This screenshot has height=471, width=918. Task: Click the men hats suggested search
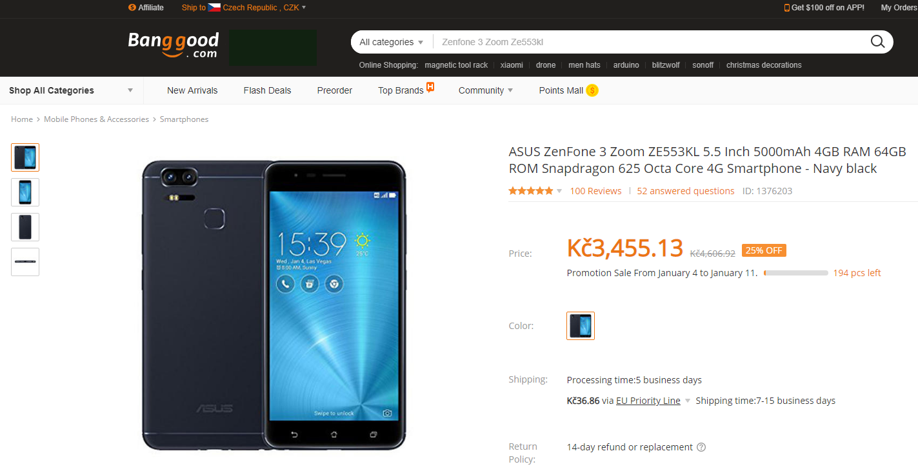click(584, 65)
